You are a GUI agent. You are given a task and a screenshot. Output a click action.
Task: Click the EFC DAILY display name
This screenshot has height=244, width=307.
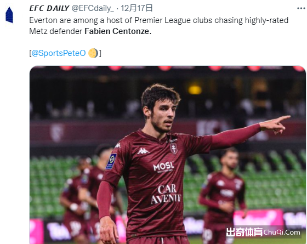pos(49,8)
